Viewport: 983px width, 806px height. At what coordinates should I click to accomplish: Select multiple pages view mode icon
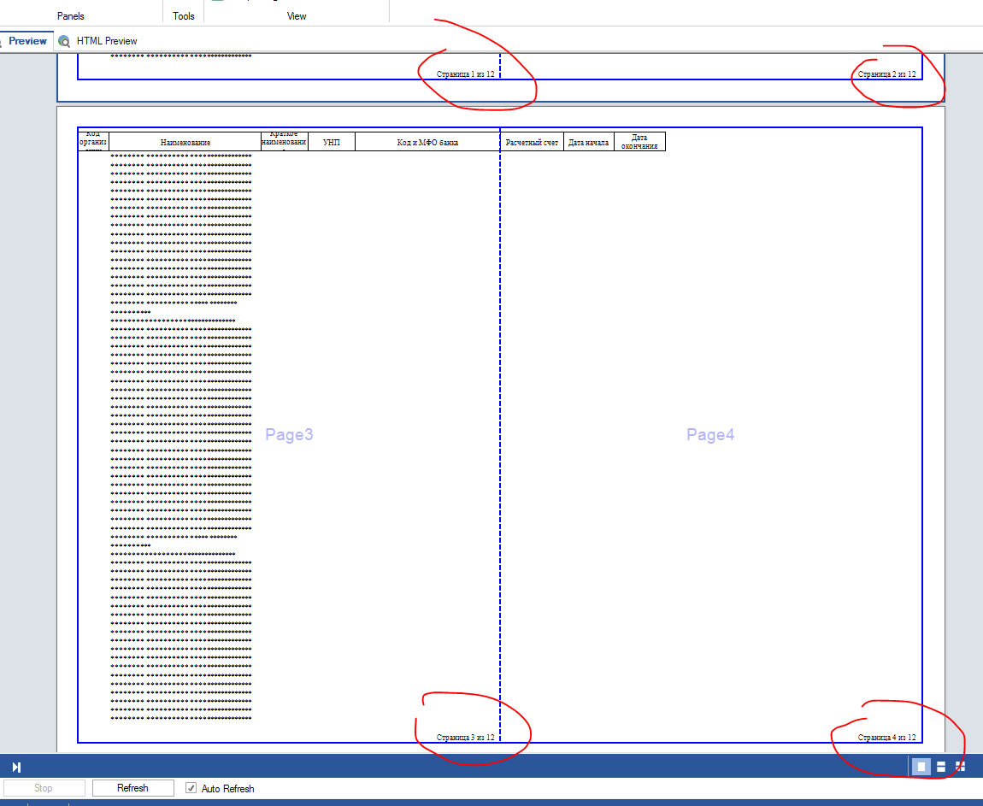tap(960, 766)
